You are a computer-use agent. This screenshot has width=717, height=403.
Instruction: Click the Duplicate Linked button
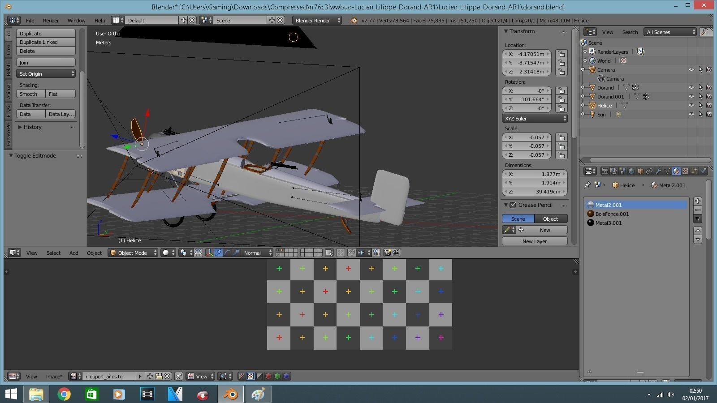[x=46, y=42]
